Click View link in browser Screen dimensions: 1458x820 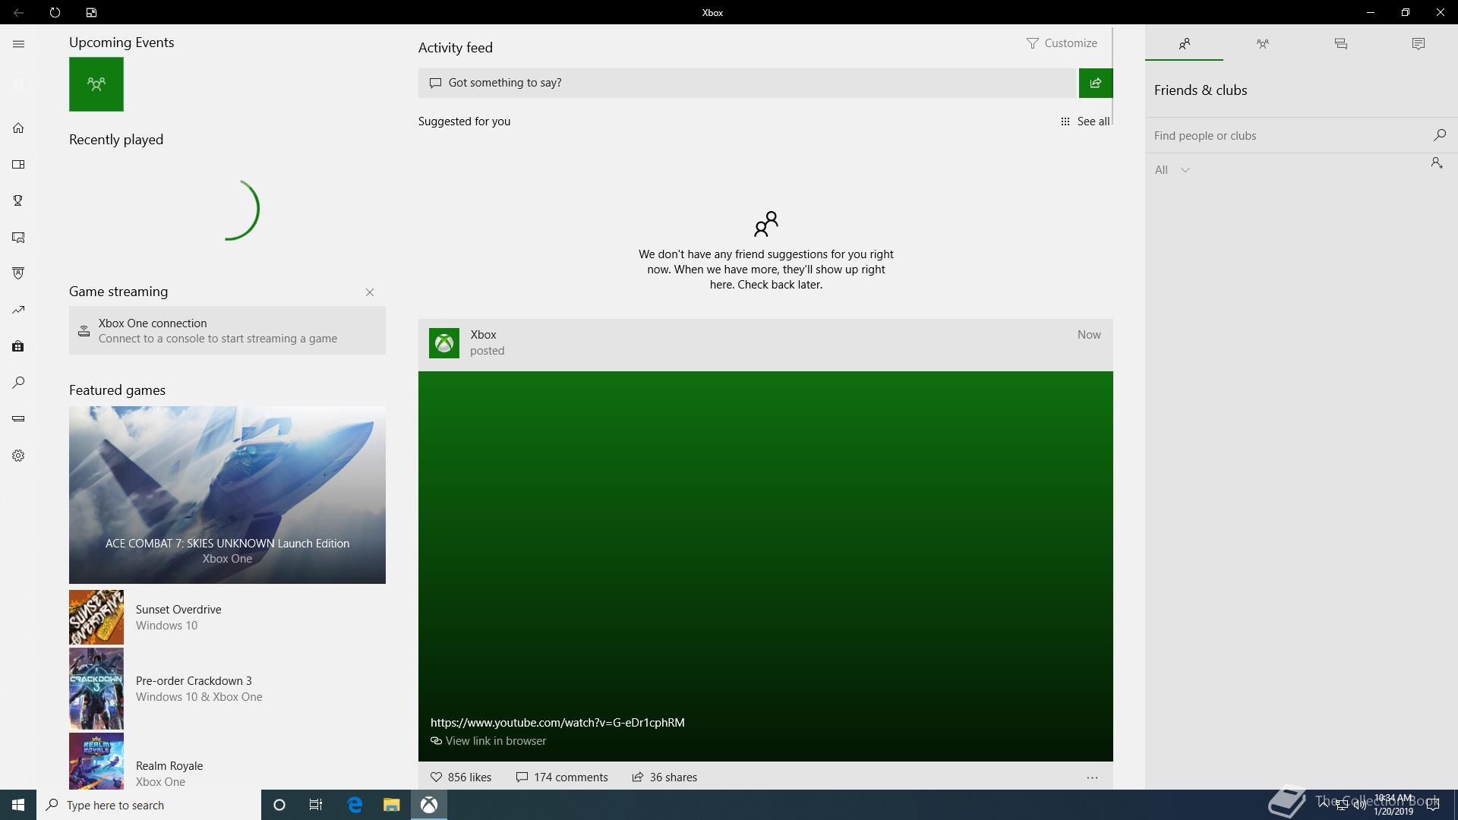coord(488,741)
